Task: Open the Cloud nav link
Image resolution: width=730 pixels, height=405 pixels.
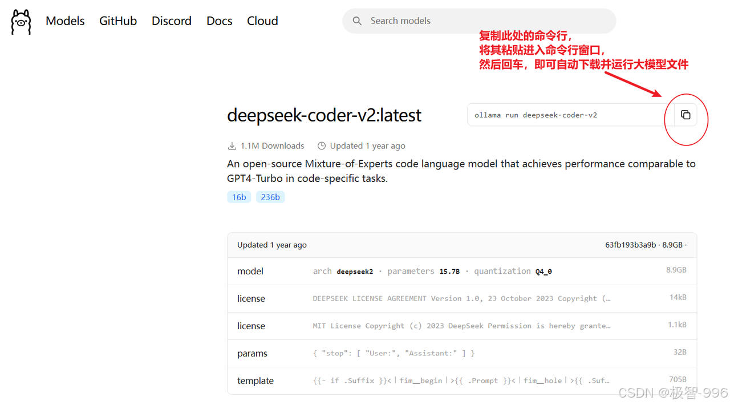Action: pyautogui.click(x=262, y=21)
